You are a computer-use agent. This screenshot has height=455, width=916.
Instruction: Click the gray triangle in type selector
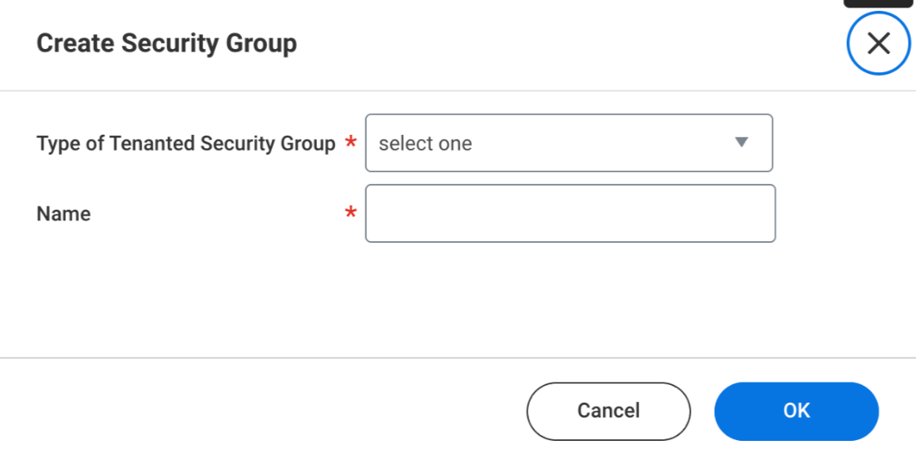coord(742,142)
